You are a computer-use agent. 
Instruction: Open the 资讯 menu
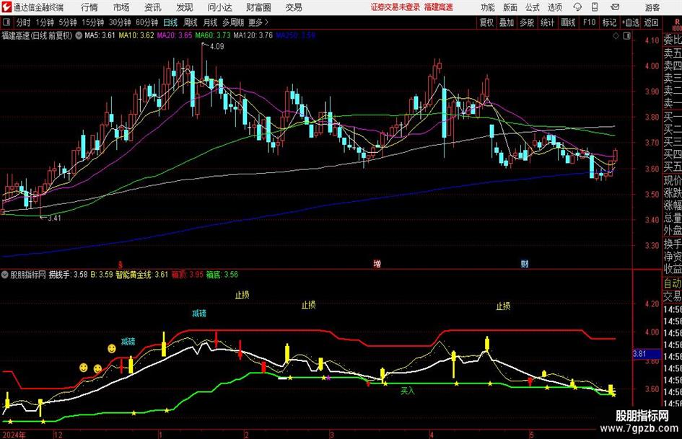click(x=153, y=7)
